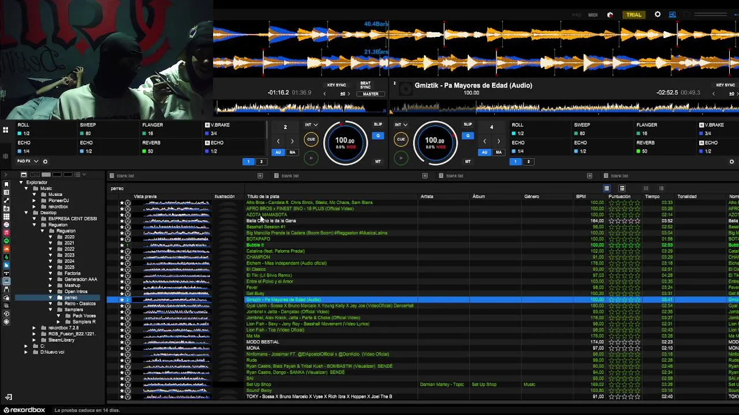This screenshot has height=415, width=739.
Task: Trigger the REVERB pad on right deck
Action: pos(665,147)
